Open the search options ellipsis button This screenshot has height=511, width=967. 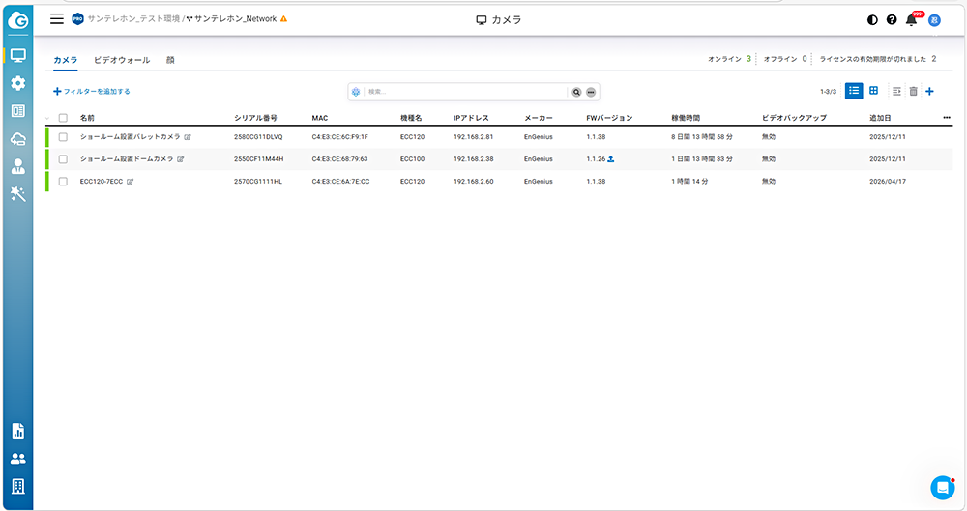coord(591,92)
